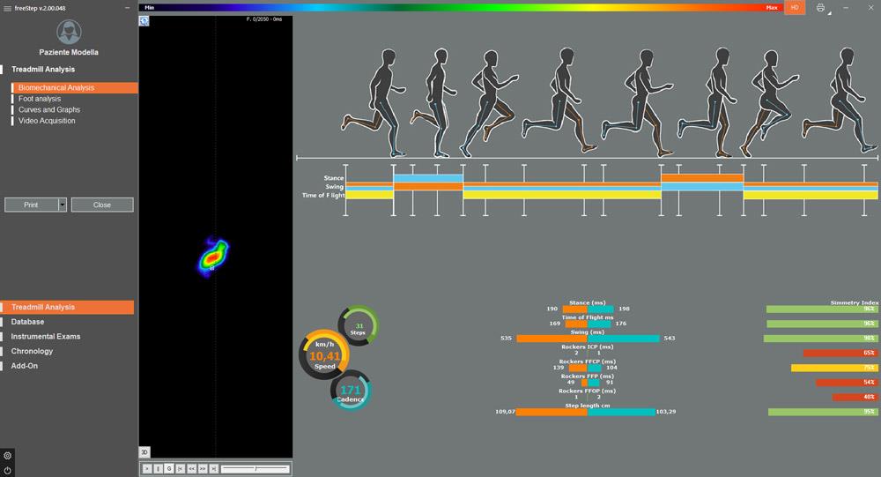Open the Database section
Viewport: 881px width, 477px height.
coord(27,322)
